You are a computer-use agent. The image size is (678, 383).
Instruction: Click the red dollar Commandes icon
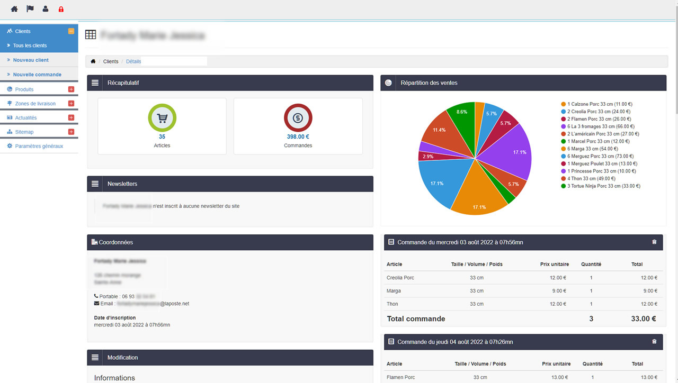298,118
